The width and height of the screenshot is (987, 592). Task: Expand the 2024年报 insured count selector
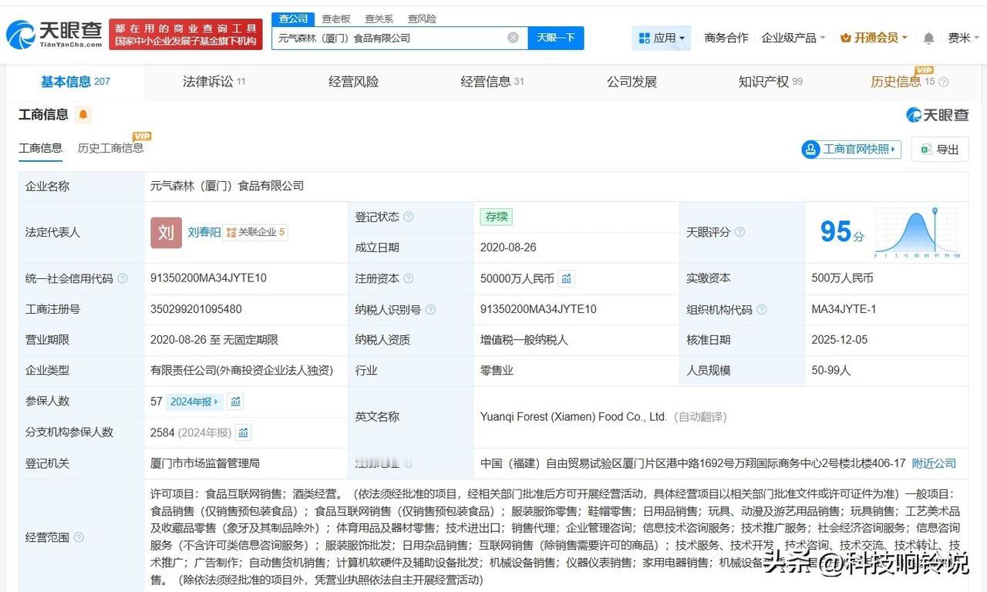195,402
